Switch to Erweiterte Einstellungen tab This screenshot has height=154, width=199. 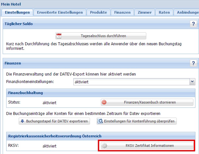click(x=60, y=12)
